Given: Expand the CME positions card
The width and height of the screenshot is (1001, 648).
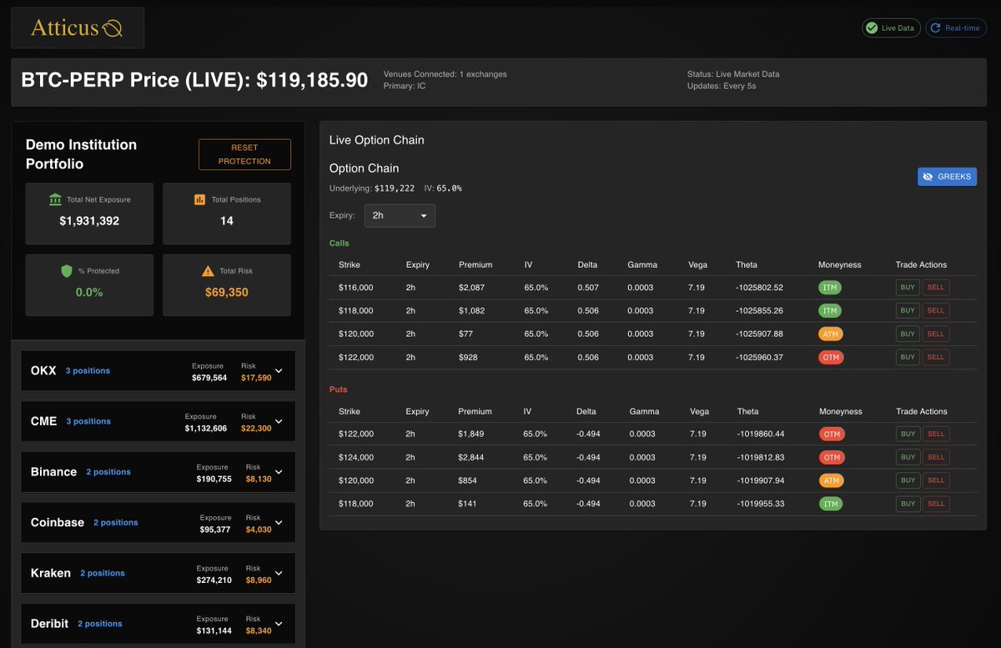Looking at the screenshot, I should (x=279, y=422).
